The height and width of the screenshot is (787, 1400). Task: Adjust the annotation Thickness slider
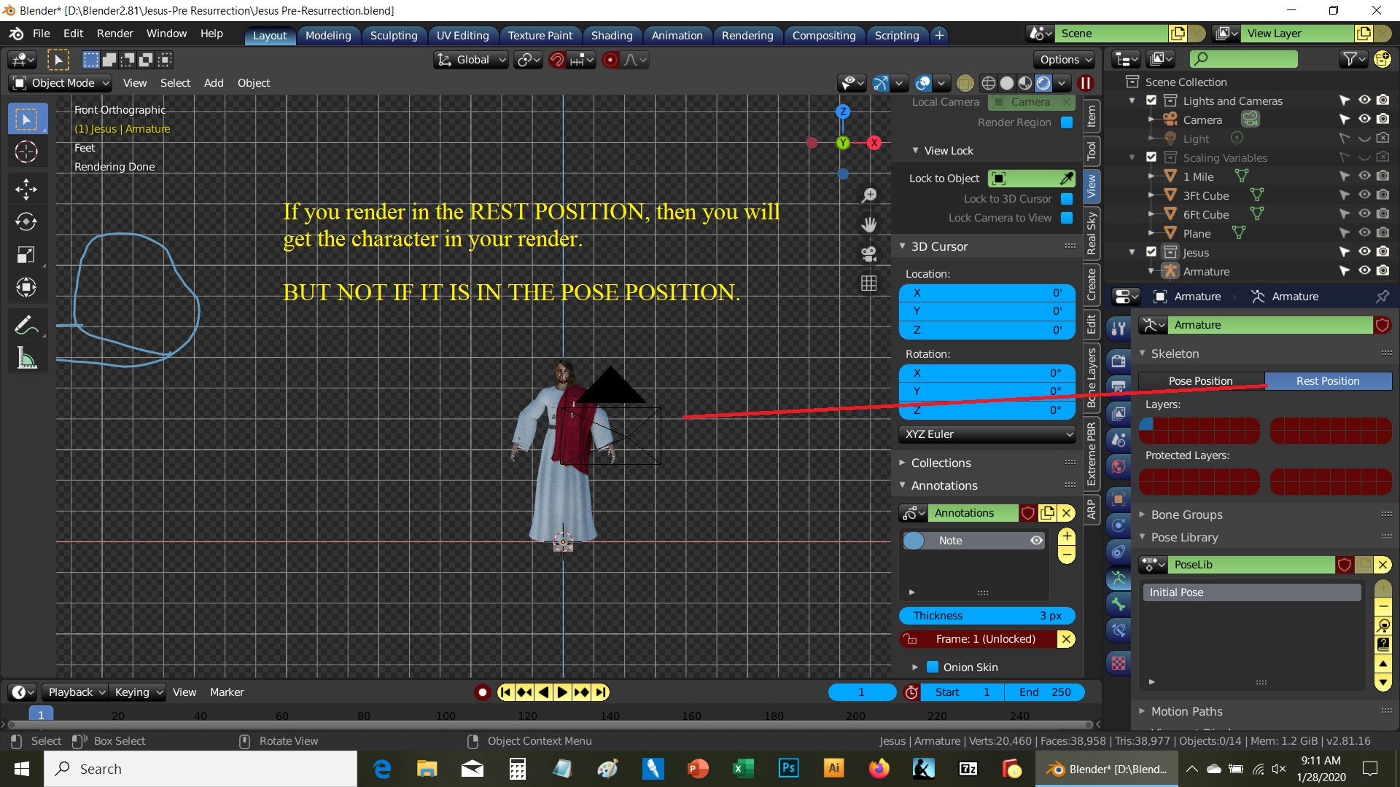[987, 616]
